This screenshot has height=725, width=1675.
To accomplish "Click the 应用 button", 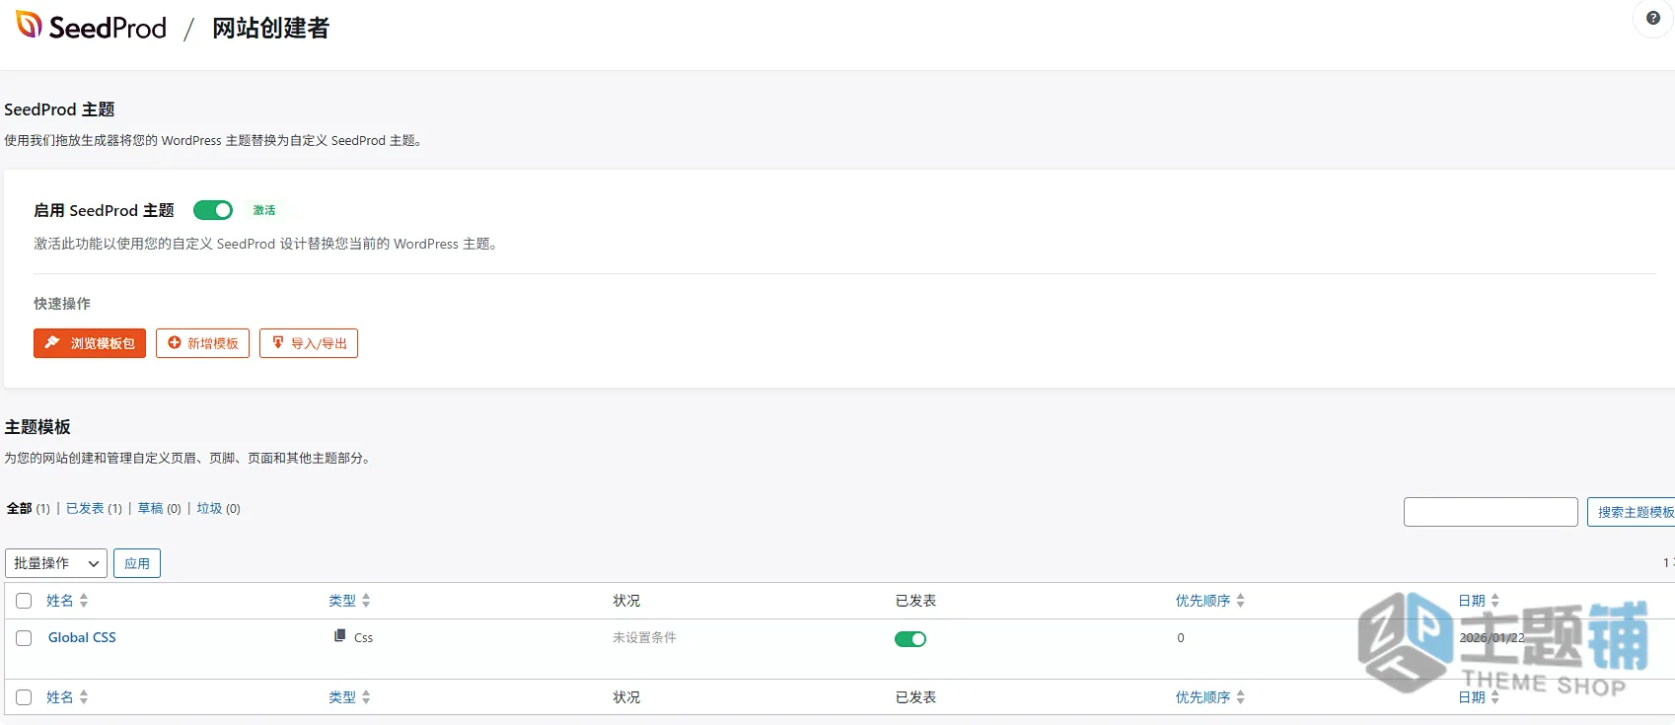I will 137,563.
